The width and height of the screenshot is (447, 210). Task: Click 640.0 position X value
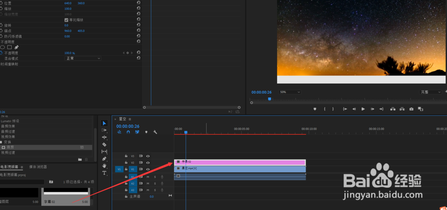pos(68,3)
